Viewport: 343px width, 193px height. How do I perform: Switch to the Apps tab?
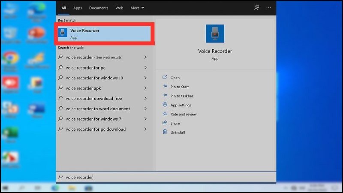78,8
